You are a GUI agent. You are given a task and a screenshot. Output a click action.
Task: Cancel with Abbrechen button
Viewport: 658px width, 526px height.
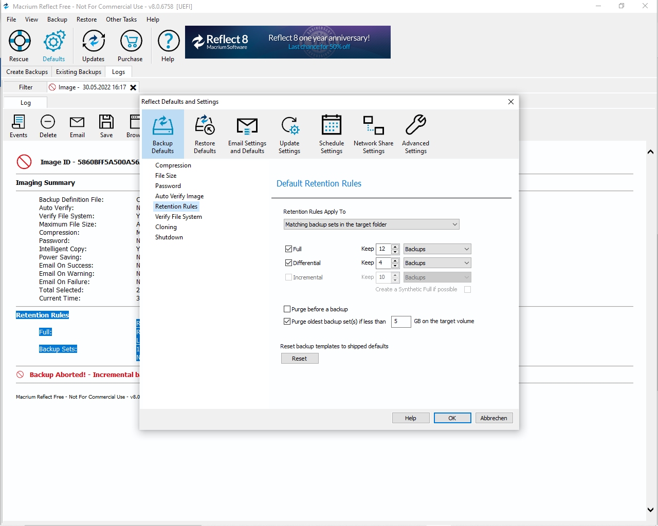tap(494, 418)
